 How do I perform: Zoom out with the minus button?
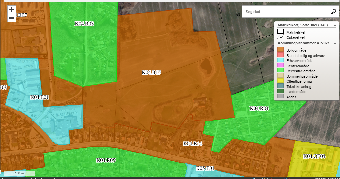[11, 18]
